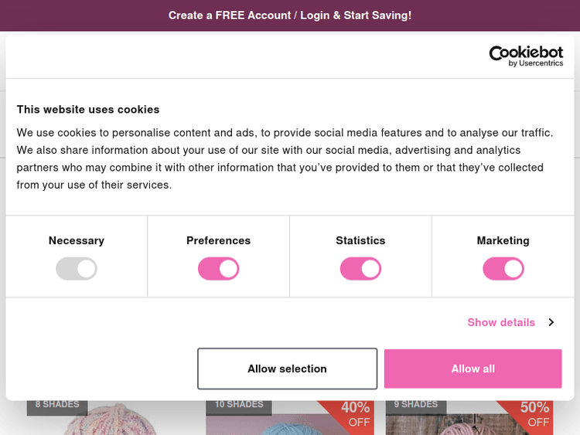Click the 8 SHADES badge
580x435 pixels.
click(x=57, y=405)
